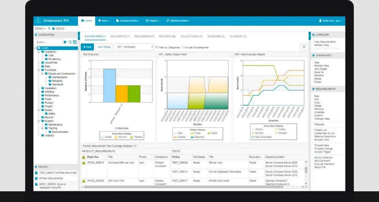Click the green Passed bar in chart

[134, 94]
